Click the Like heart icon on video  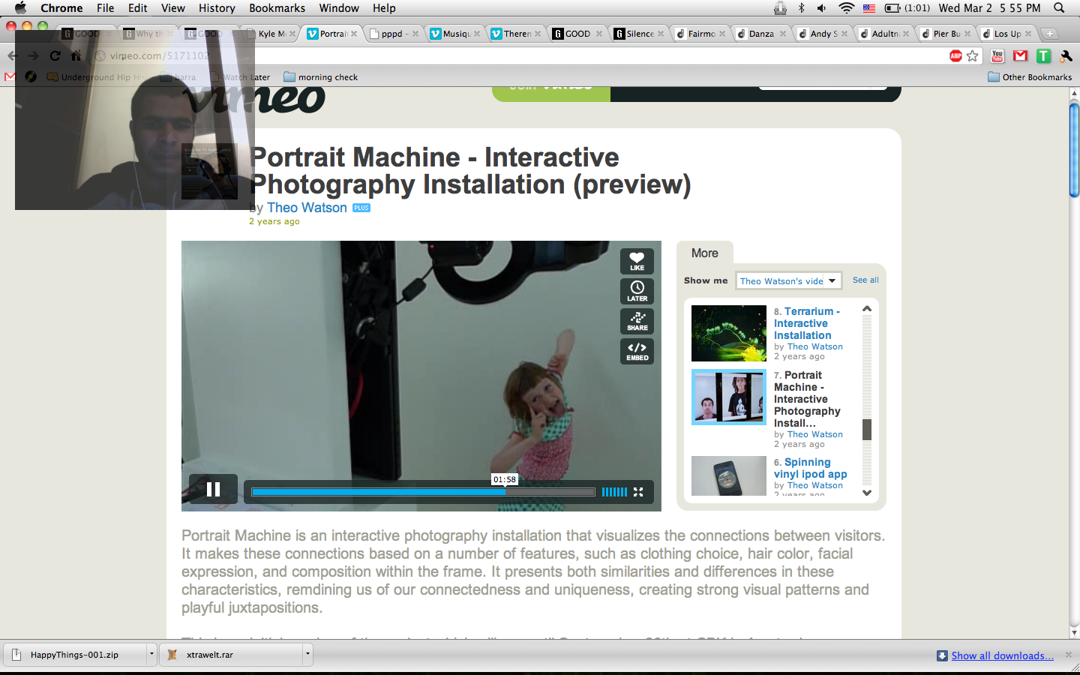click(x=637, y=261)
